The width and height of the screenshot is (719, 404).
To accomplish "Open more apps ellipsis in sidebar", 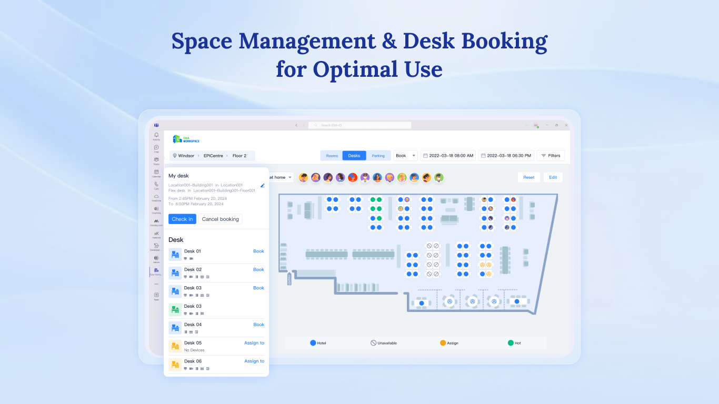I will tap(156, 284).
